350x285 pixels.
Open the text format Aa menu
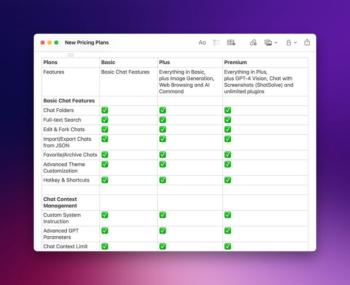pyautogui.click(x=202, y=43)
